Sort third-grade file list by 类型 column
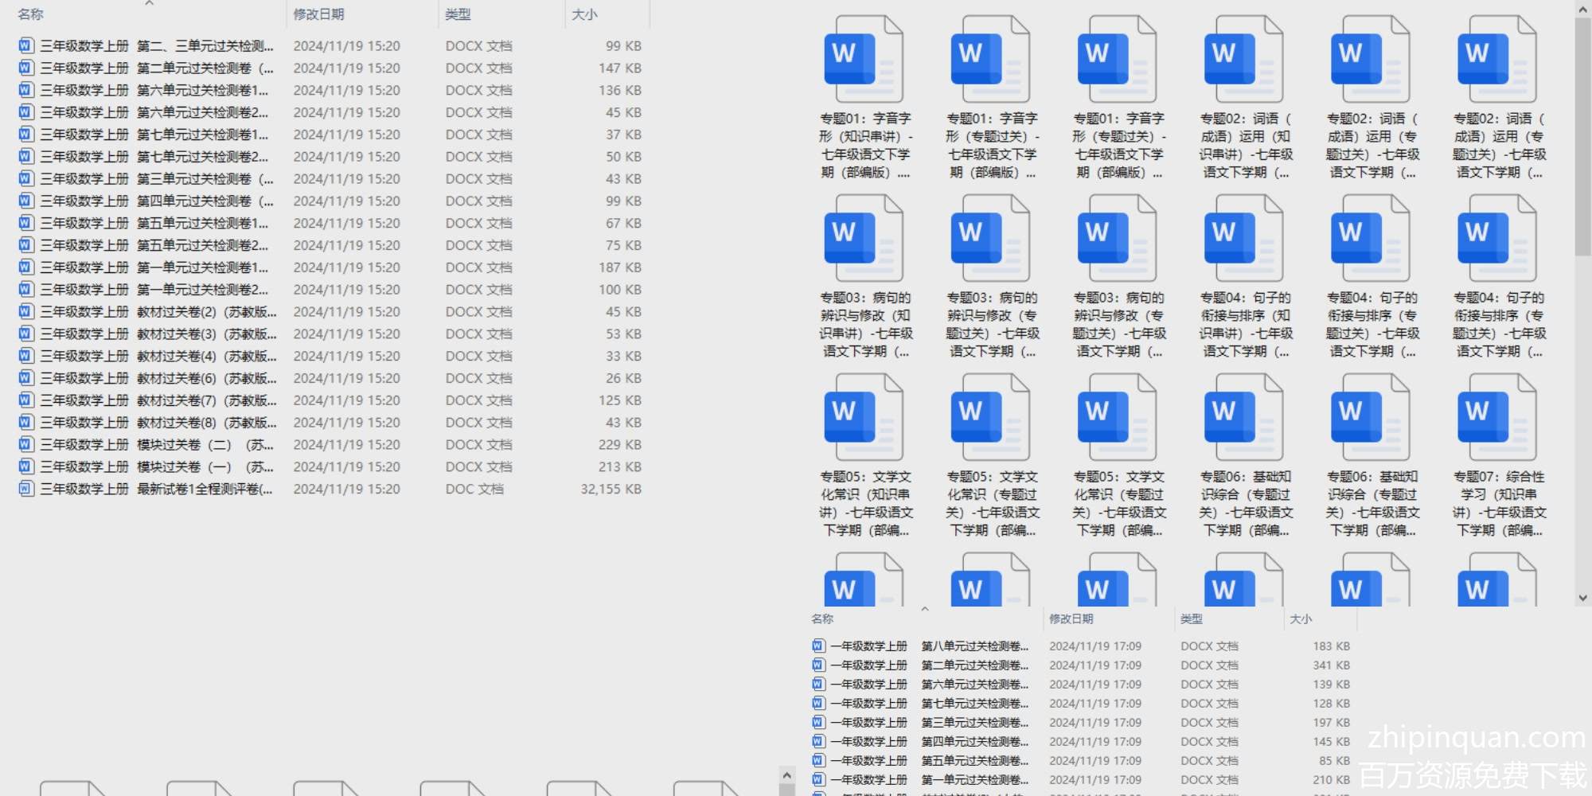This screenshot has height=796, width=1592. tap(458, 14)
